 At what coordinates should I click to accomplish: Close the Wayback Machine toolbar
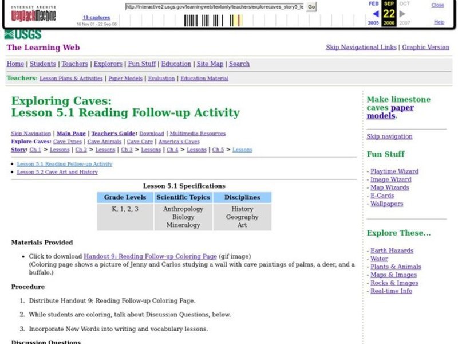pyautogui.click(x=437, y=5)
